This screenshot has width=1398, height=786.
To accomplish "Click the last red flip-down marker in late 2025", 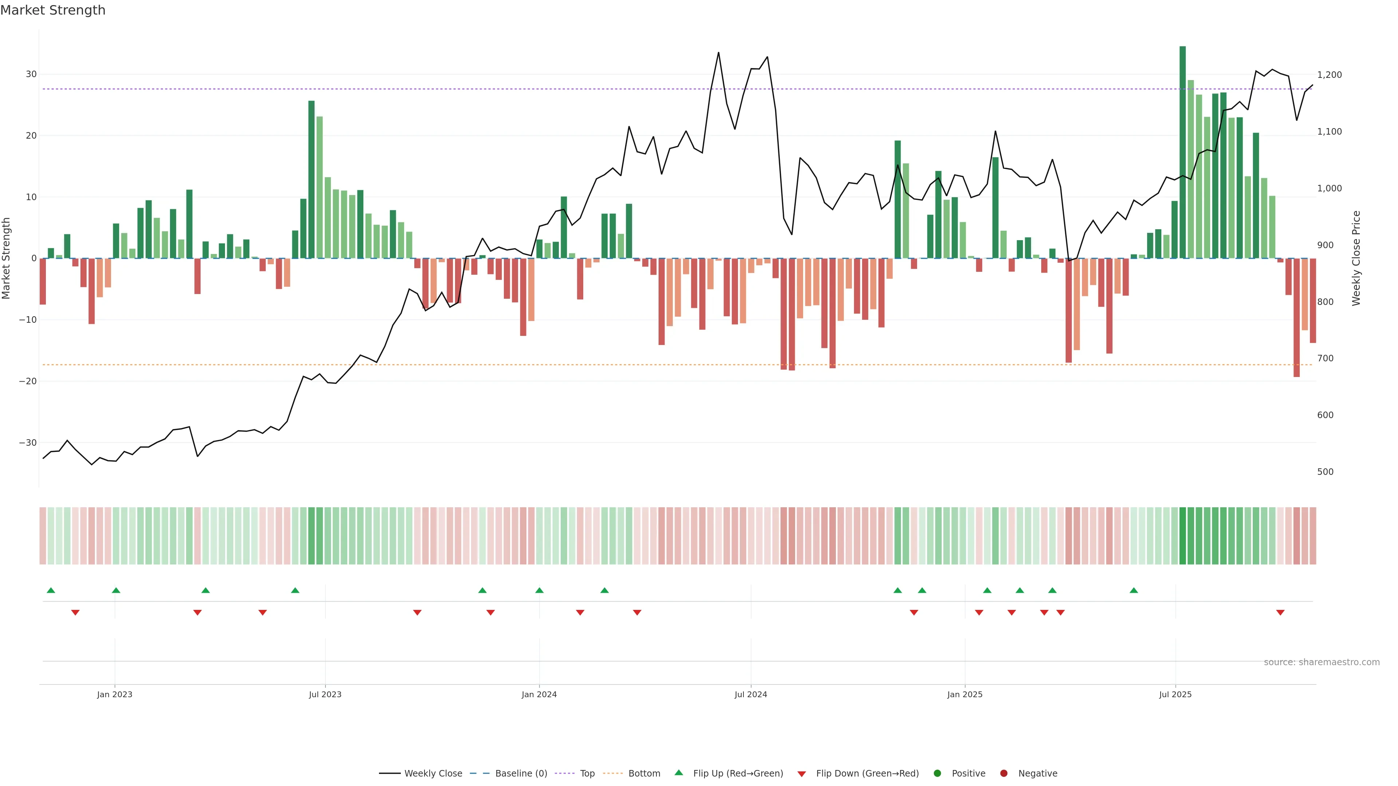I will [x=1280, y=612].
